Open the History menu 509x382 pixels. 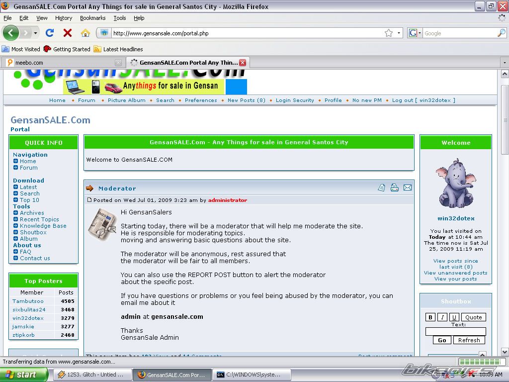tap(64, 18)
